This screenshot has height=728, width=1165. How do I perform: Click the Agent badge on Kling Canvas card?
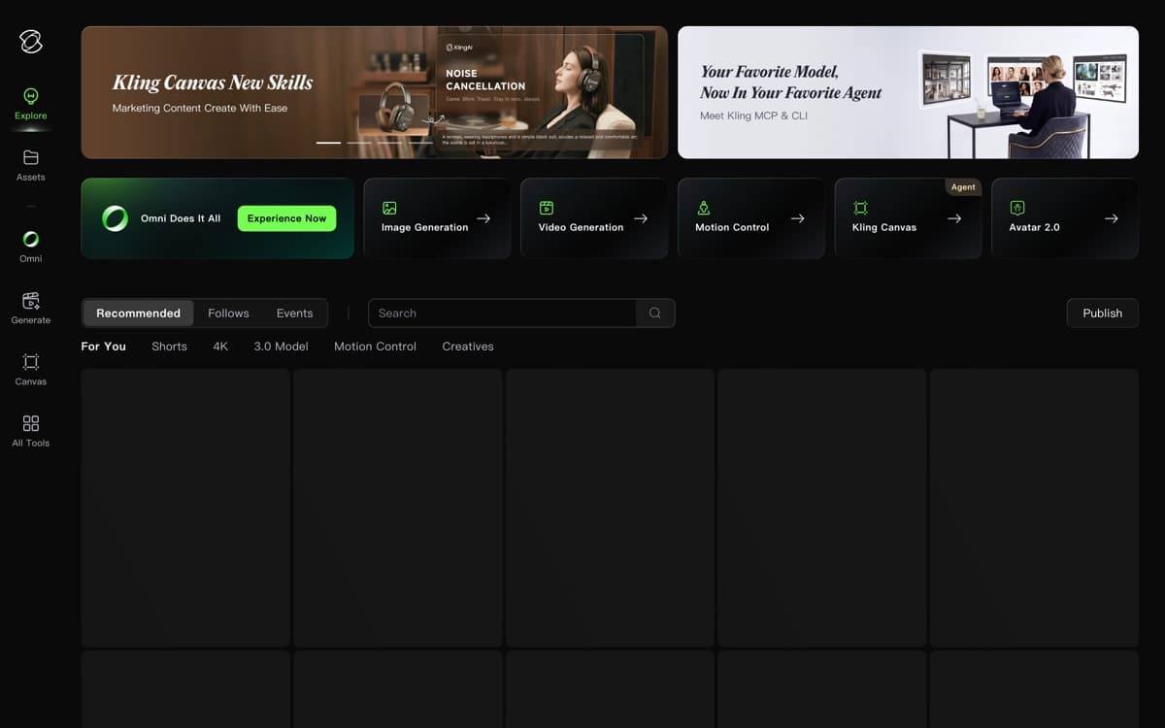click(x=963, y=187)
